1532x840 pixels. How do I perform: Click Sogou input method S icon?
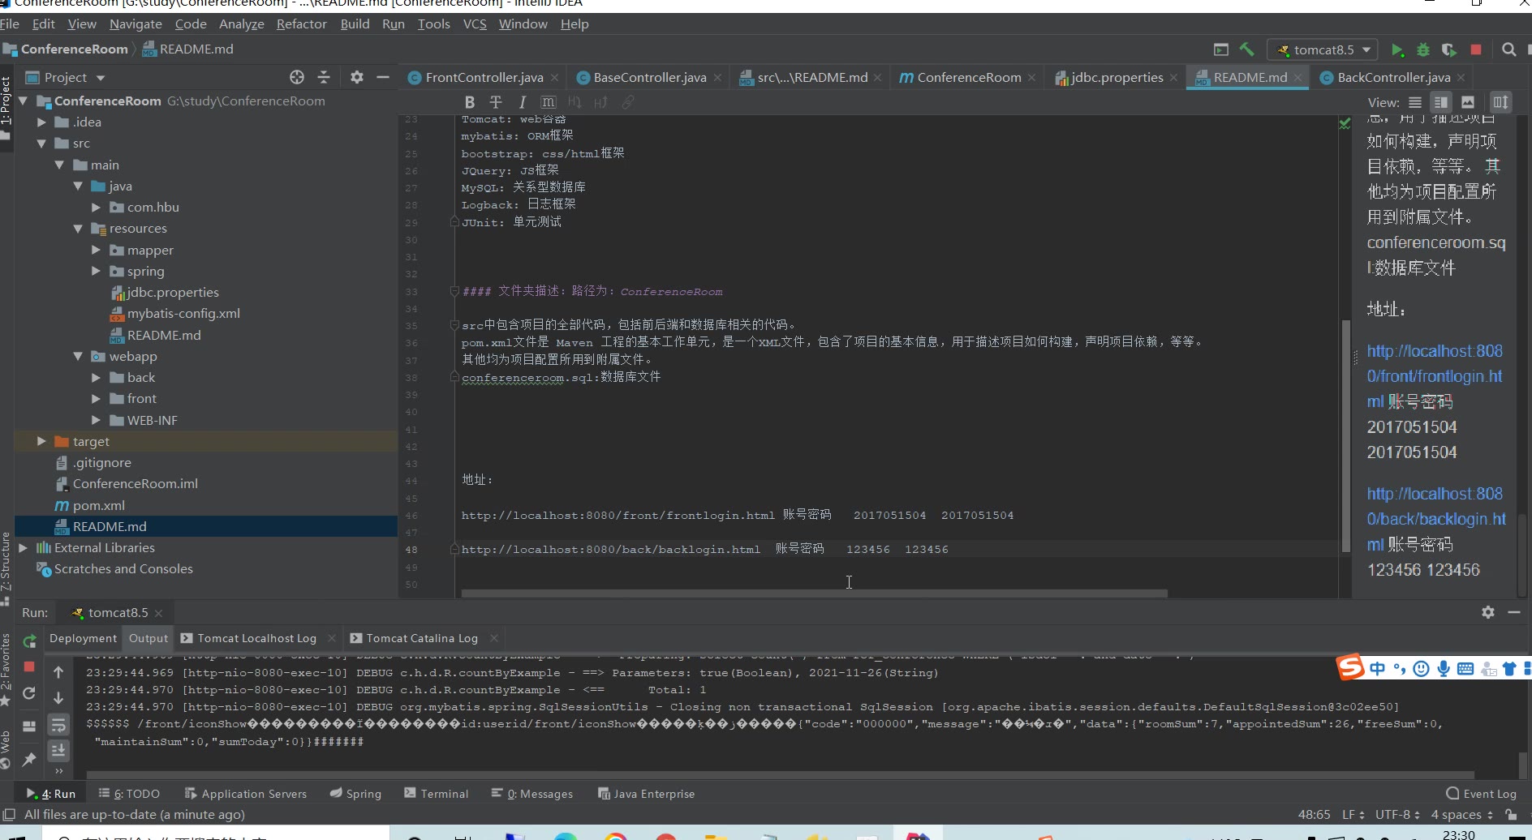point(1350,667)
